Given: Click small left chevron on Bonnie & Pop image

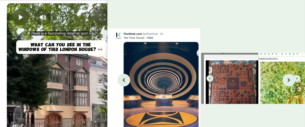Looking at the screenshot, I should 210,78.
